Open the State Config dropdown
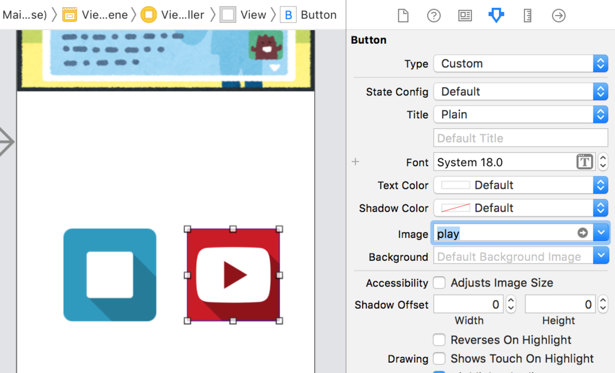The height and width of the screenshot is (373, 615). pyautogui.click(x=521, y=92)
